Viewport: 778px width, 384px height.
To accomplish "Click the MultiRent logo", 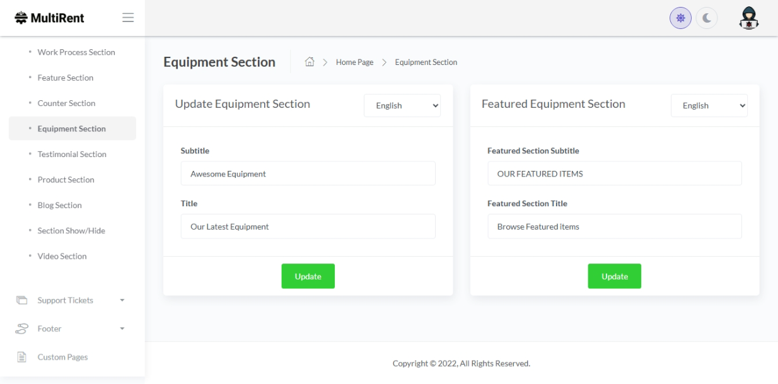I will 50,18.
